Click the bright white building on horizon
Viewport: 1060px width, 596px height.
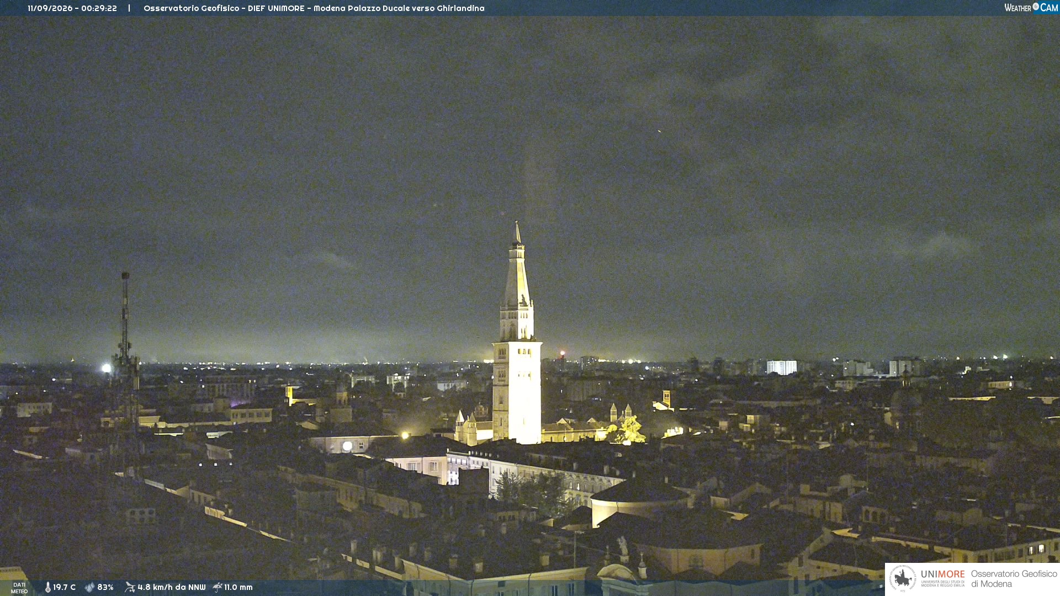(x=781, y=367)
